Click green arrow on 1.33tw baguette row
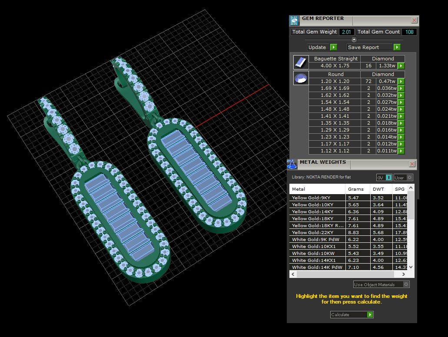448x337 pixels. (401, 66)
